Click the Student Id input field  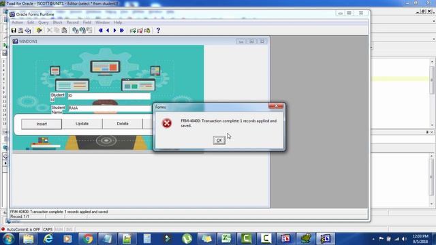point(109,96)
